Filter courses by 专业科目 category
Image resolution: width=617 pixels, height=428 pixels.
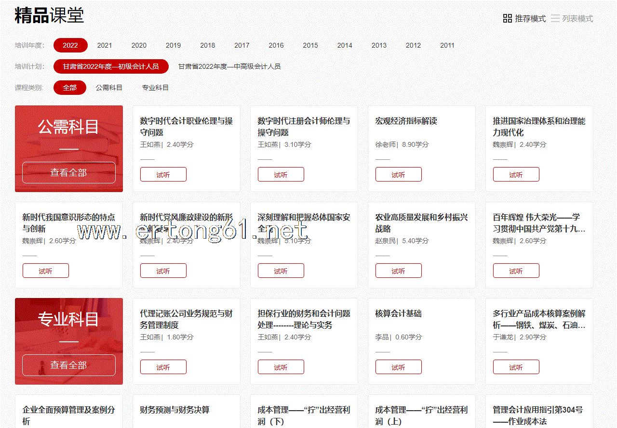155,88
